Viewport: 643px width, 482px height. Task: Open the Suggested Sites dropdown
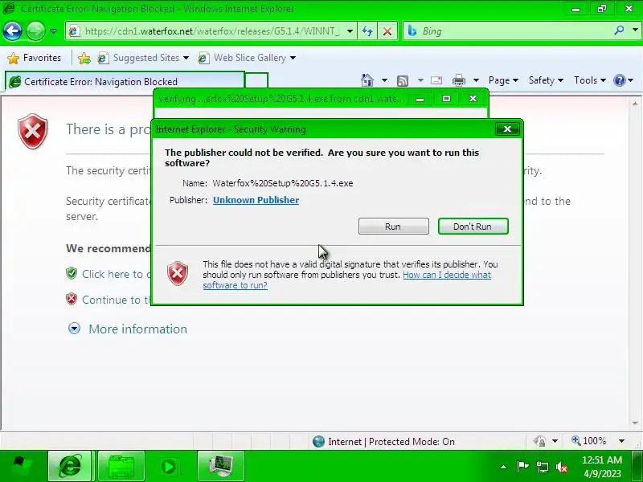(x=143, y=58)
